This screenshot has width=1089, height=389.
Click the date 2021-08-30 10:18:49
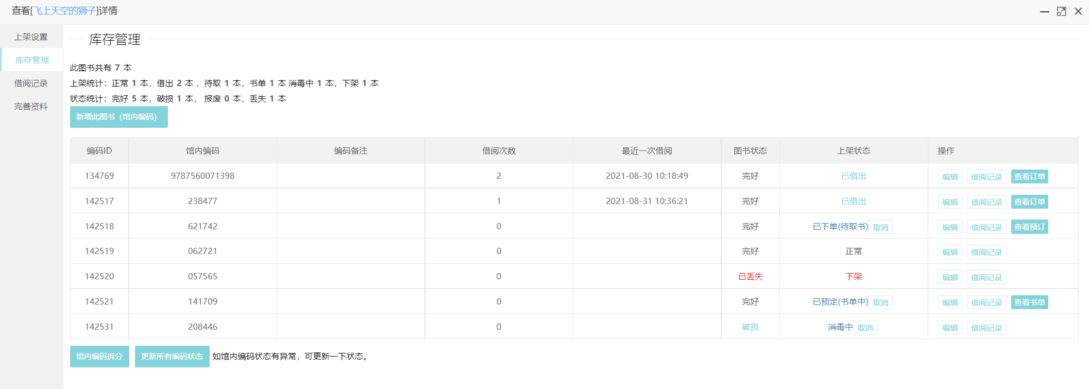(647, 176)
